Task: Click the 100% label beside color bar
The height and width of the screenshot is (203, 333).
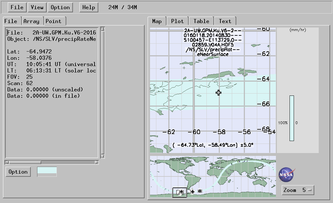Action: click(283, 123)
